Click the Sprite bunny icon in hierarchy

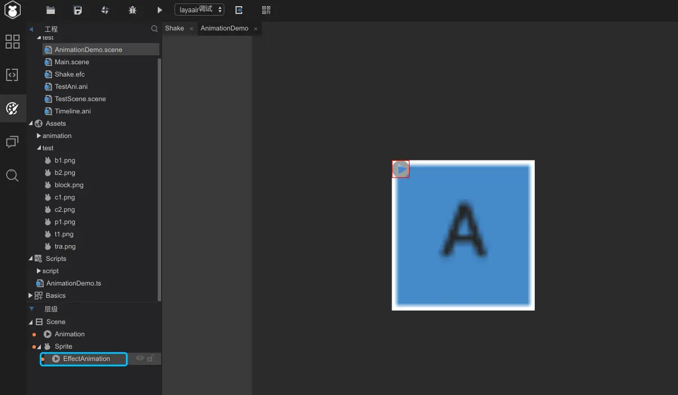[48, 346]
